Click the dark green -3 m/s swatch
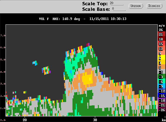166x122 pixels. tap(162, 77)
